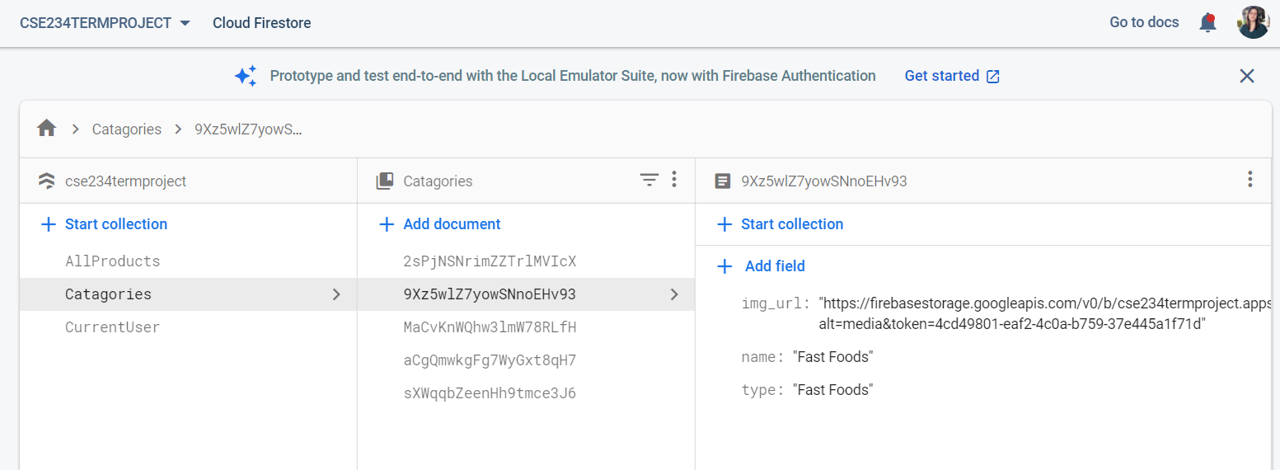Click plus icon beside Add field

tap(724, 266)
